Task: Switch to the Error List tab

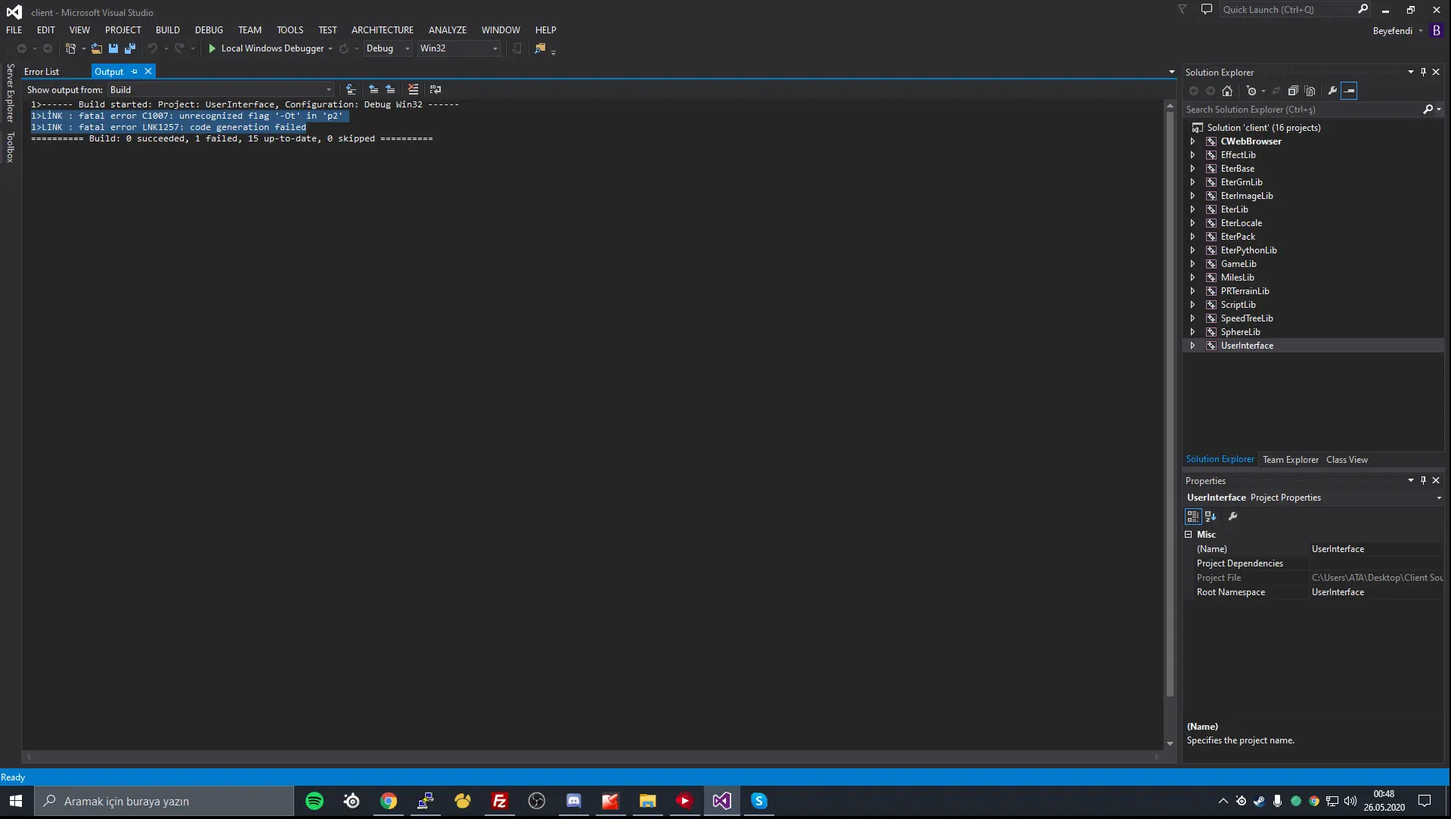Action: (42, 72)
